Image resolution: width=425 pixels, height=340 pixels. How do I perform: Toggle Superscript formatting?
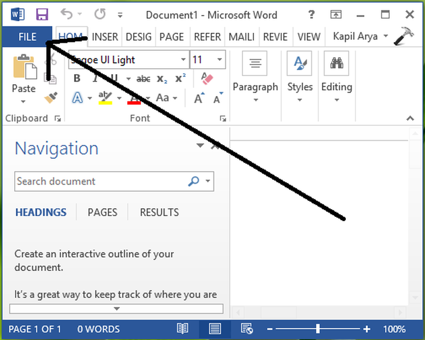coord(181,79)
